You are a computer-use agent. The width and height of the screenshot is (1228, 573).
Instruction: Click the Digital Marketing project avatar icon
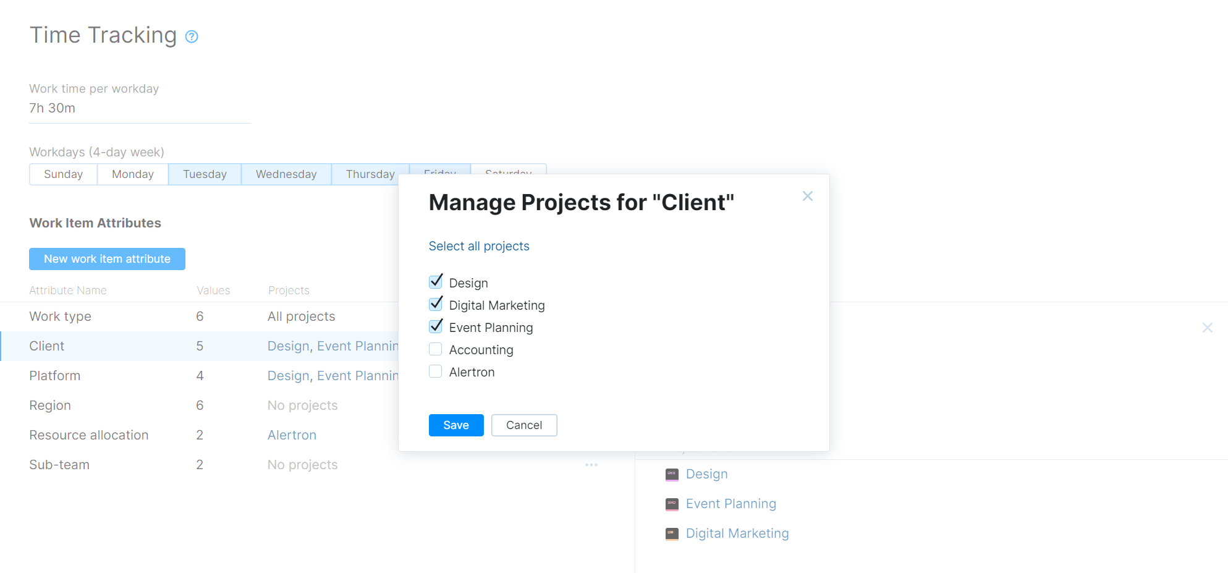(x=672, y=533)
